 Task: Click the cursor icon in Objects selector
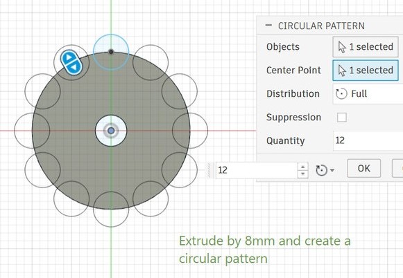pos(342,47)
